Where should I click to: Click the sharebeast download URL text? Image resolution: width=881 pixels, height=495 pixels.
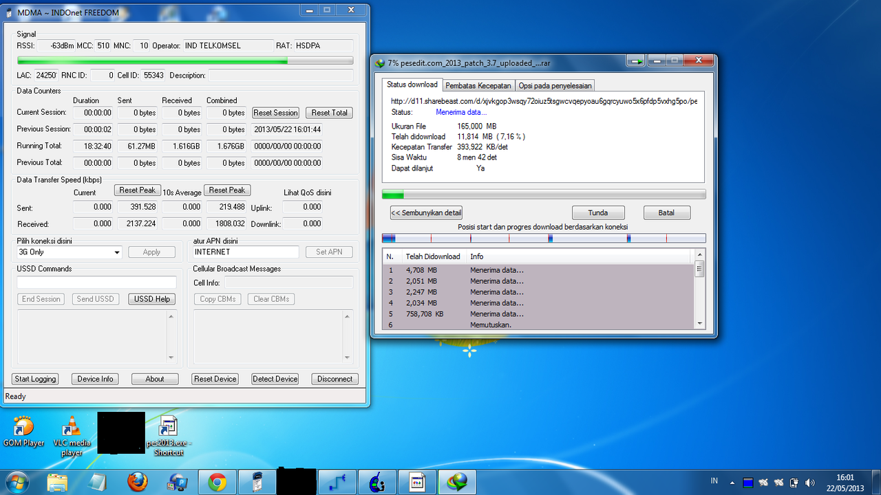(544, 101)
